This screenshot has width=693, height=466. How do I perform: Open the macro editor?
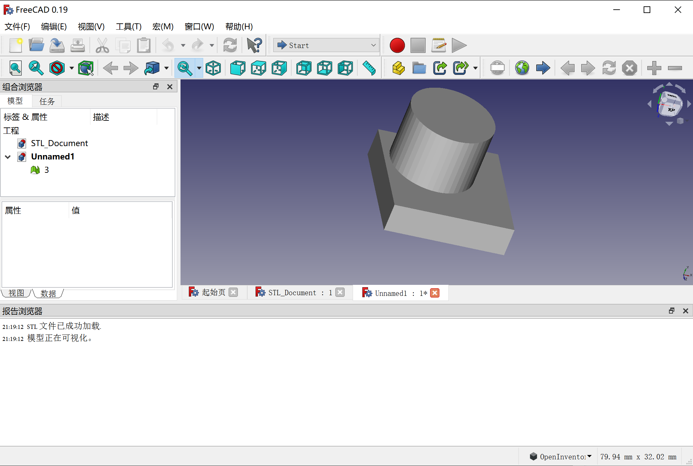tap(438, 45)
